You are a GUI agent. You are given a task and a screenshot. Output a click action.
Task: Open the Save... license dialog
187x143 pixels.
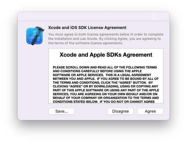[x=62, y=111]
